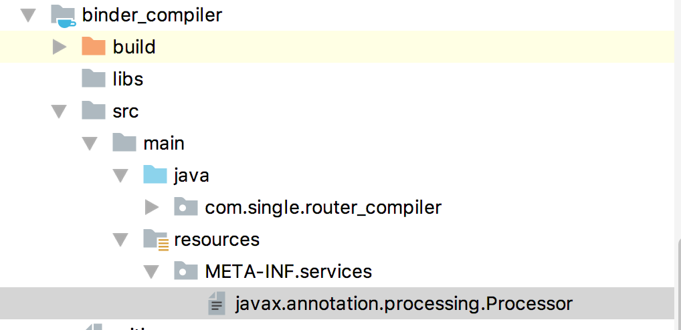This screenshot has height=330, width=681.
Task: Collapse the binder_compiler module node
Action: (x=28, y=15)
